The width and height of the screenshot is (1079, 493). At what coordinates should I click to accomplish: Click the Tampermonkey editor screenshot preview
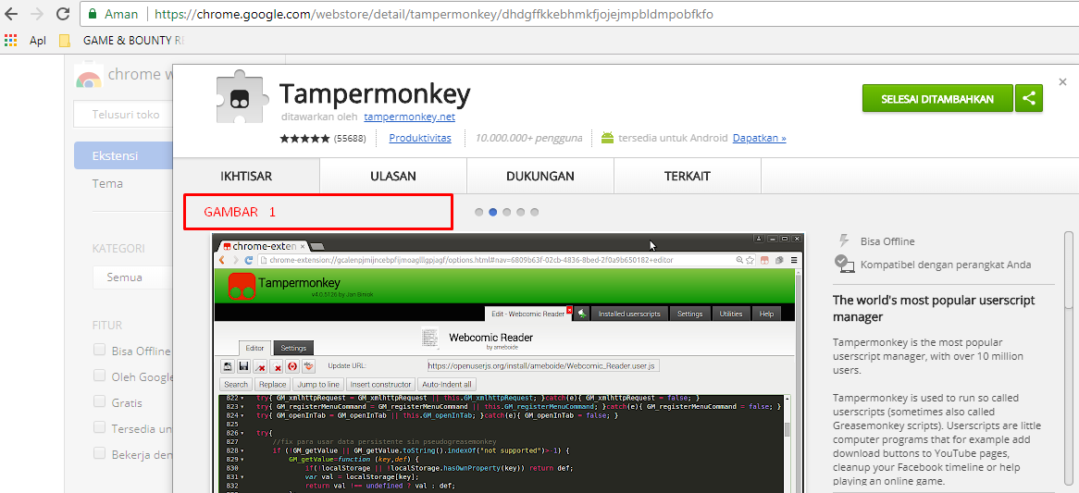(508, 364)
